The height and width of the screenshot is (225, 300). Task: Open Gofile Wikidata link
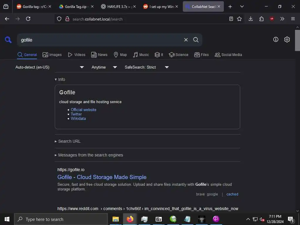78,118
